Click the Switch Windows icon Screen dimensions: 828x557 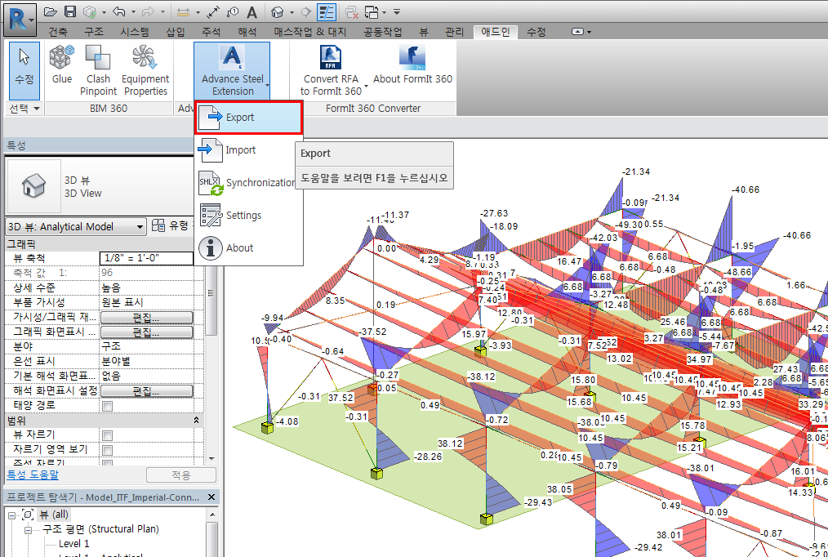coord(372,11)
